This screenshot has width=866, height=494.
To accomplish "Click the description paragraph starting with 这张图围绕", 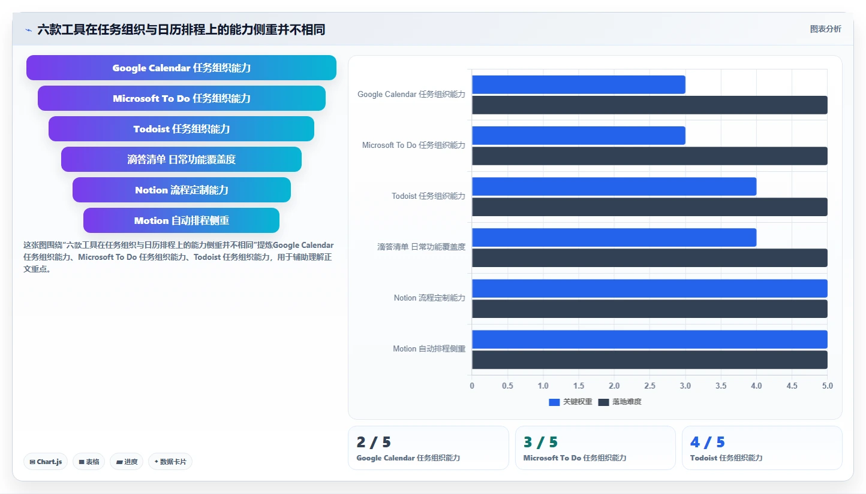I will (x=179, y=257).
